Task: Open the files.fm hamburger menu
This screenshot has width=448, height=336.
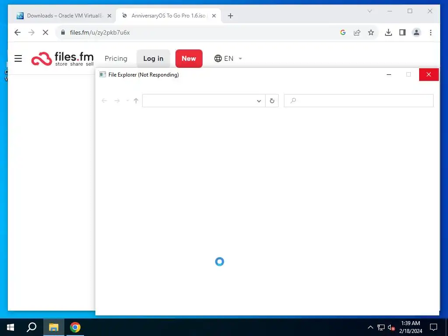Action: (x=18, y=59)
